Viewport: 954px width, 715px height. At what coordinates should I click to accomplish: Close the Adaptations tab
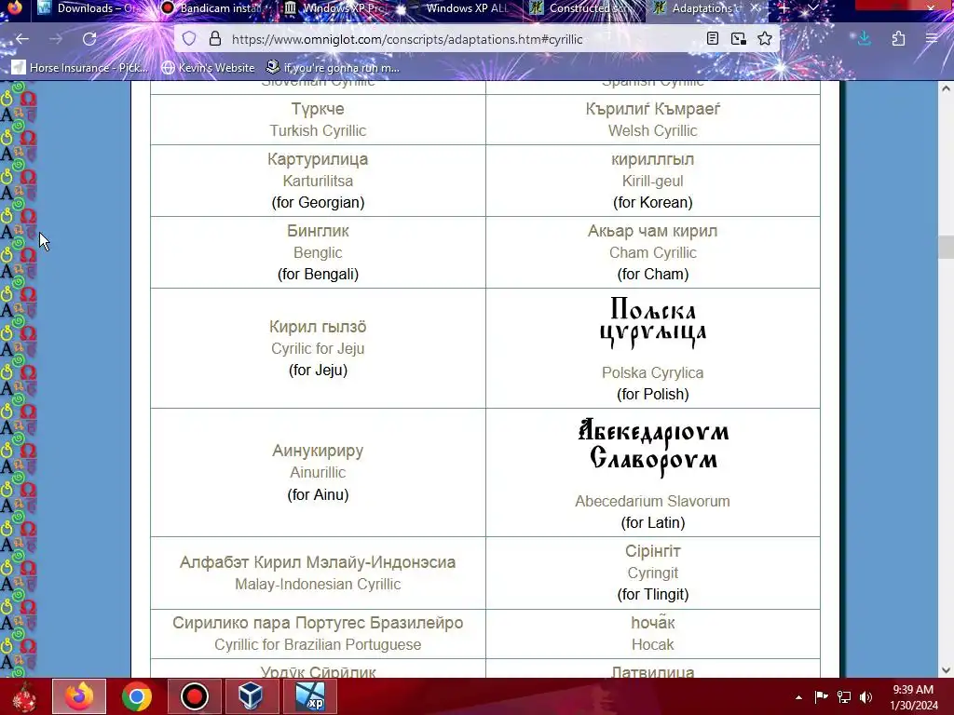755,8
